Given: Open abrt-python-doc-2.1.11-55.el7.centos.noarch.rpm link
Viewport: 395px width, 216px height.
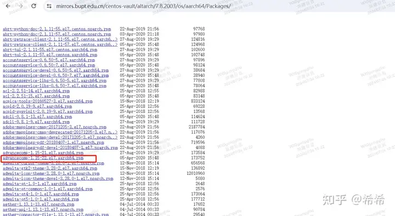Looking at the screenshot, I should pos(57,29).
